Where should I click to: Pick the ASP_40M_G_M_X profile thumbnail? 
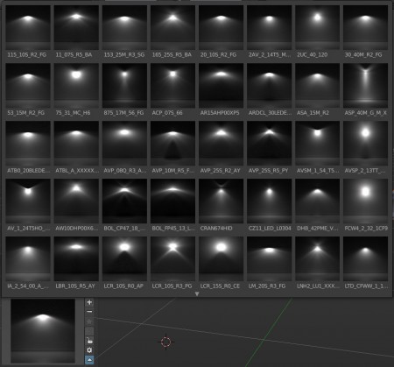point(366,89)
